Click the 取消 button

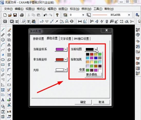tap(101, 102)
